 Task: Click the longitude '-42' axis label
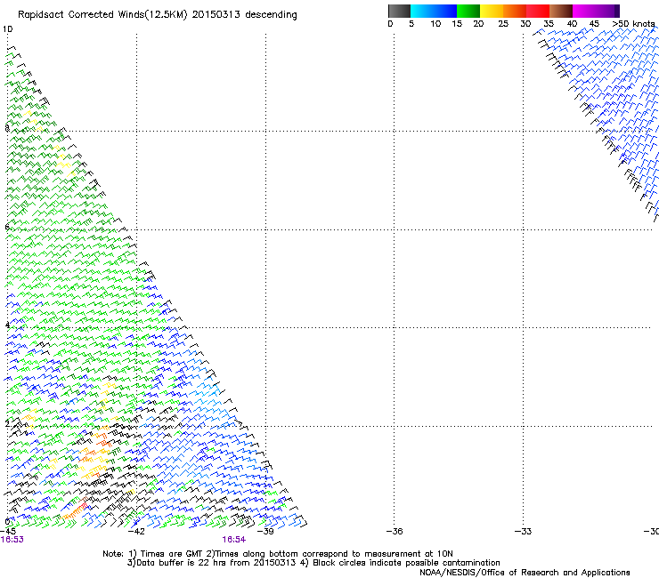click(x=136, y=532)
